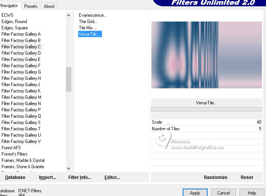Open Filter Info...
Image resolution: width=266 pixels, height=196 pixels.
tap(80, 177)
